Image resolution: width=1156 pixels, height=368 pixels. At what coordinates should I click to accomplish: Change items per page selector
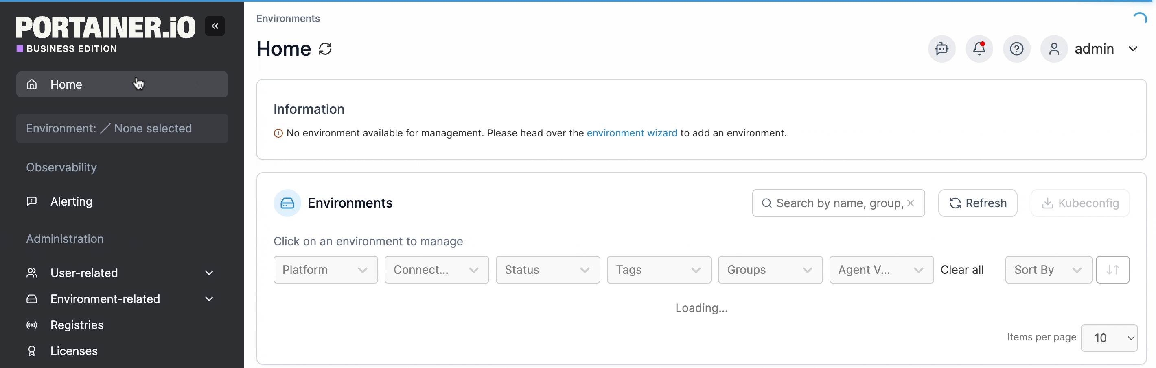[x=1108, y=338]
